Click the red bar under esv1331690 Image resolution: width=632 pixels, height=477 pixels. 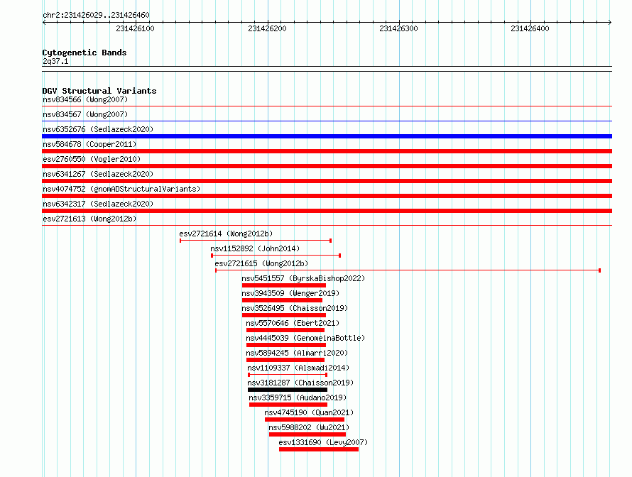318,449
